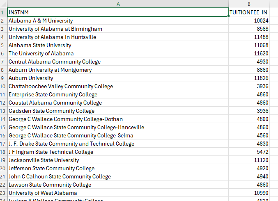
Task: Select tuition value 8568 cell
Action: (249, 29)
